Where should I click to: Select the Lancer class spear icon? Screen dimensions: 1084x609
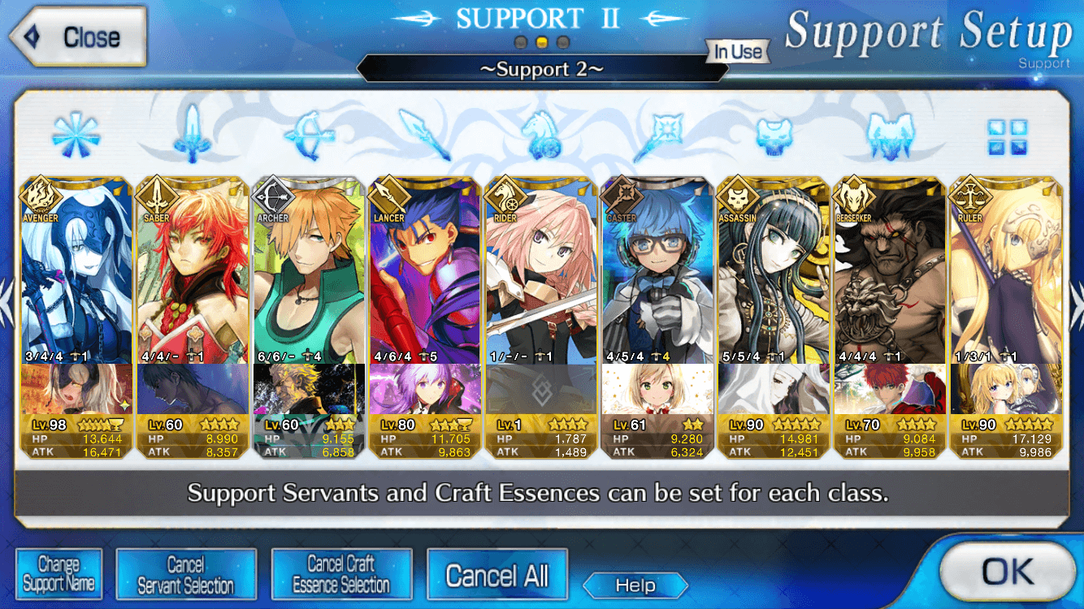pyautogui.click(x=425, y=135)
